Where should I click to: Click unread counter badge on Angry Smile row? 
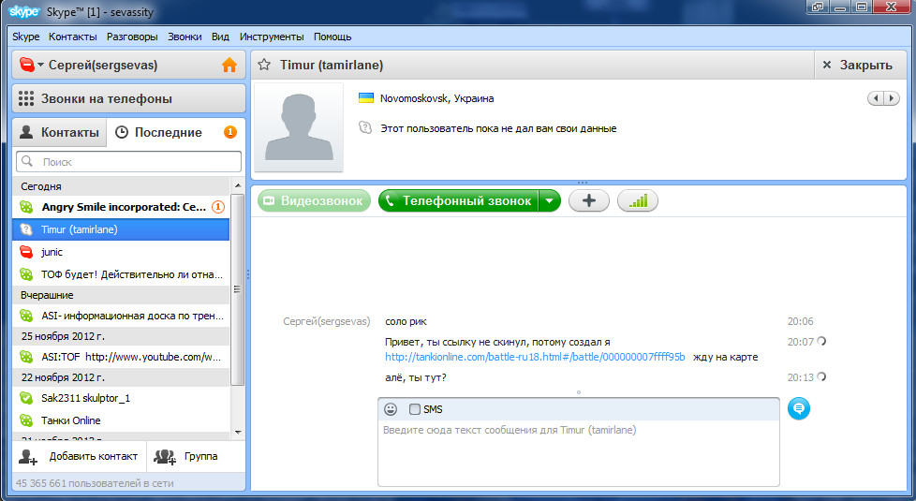click(x=218, y=207)
